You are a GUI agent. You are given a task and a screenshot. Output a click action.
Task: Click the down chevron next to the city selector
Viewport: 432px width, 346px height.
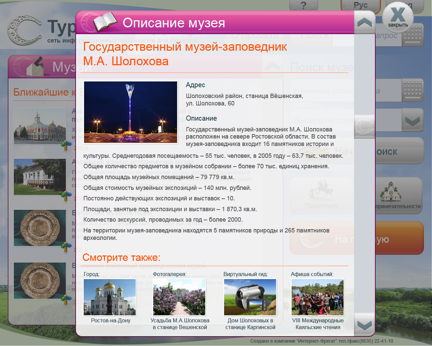(x=412, y=120)
